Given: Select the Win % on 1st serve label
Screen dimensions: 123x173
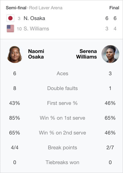Looking at the screenshot, I should [62, 118].
